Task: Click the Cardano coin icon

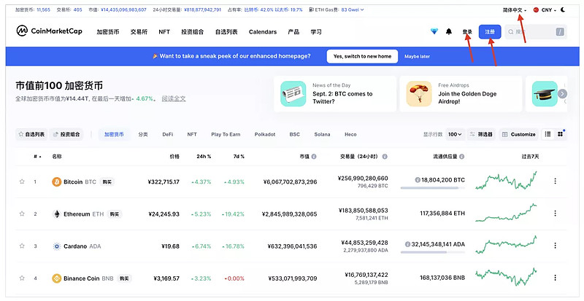Action: pyautogui.click(x=57, y=246)
